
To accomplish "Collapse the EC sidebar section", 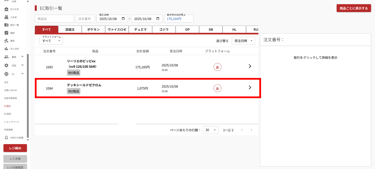I will click(x=22, y=74).
